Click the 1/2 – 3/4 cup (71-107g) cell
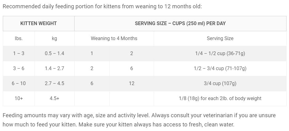This screenshot has width=289, height=131. point(220,69)
